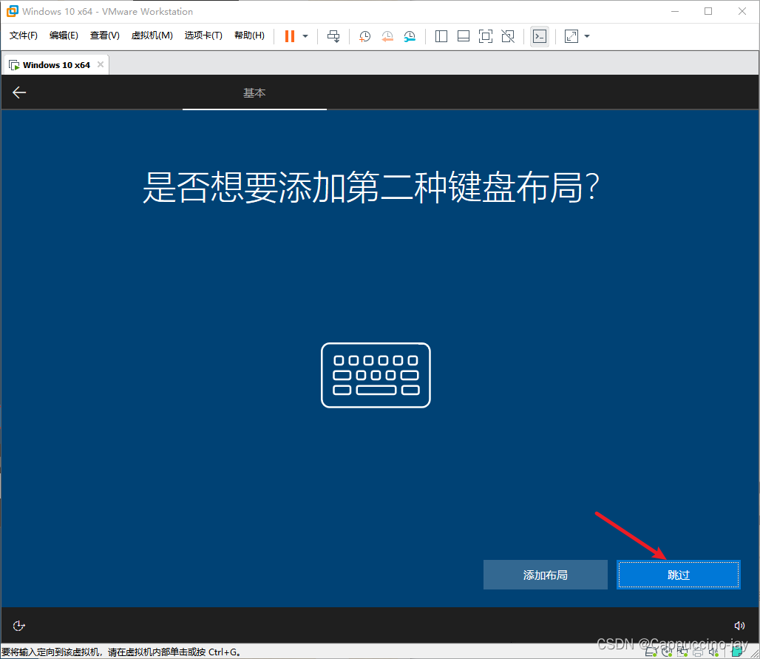
Task: Click the hard disk status icon
Action: (x=651, y=652)
